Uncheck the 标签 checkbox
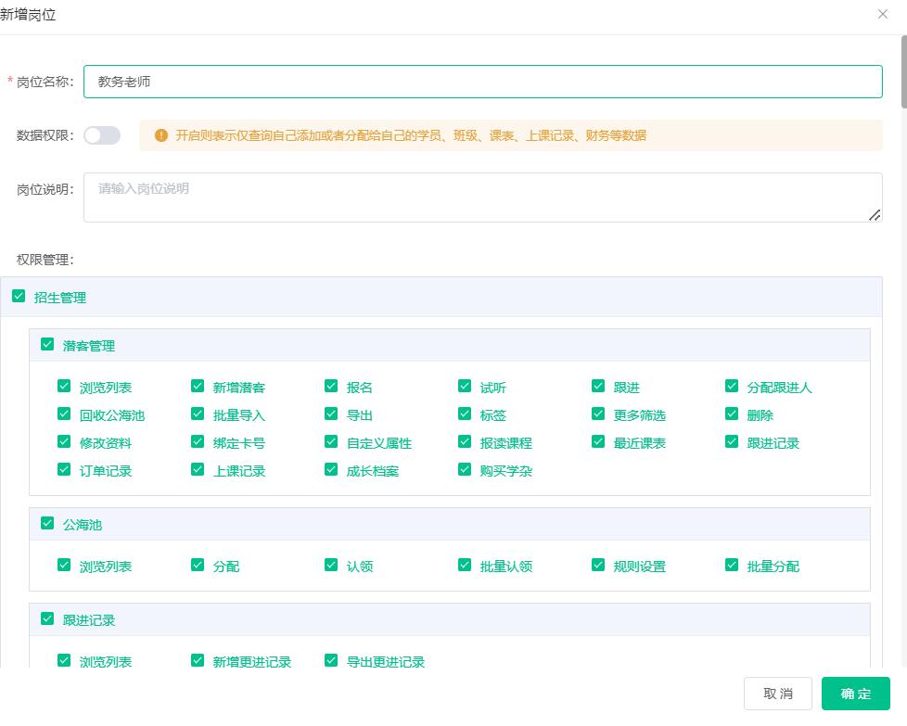This screenshot has height=726, width=907. pyautogui.click(x=465, y=414)
